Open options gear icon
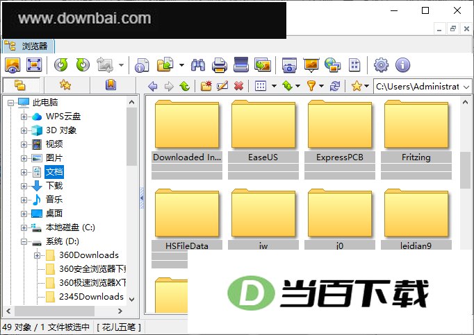 click(x=381, y=65)
